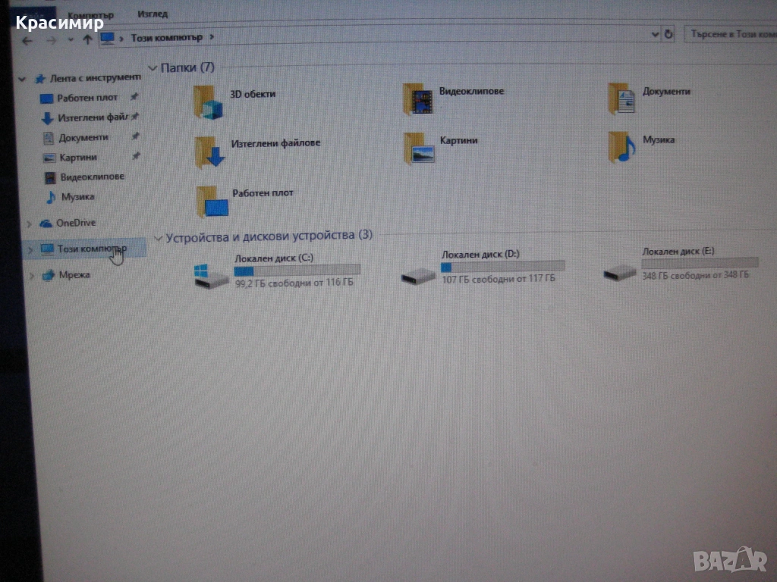The width and height of the screenshot is (777, 582).
Task: Expand the Мрежа tree node
Action: pyautogui.click(x=32, y=276)
